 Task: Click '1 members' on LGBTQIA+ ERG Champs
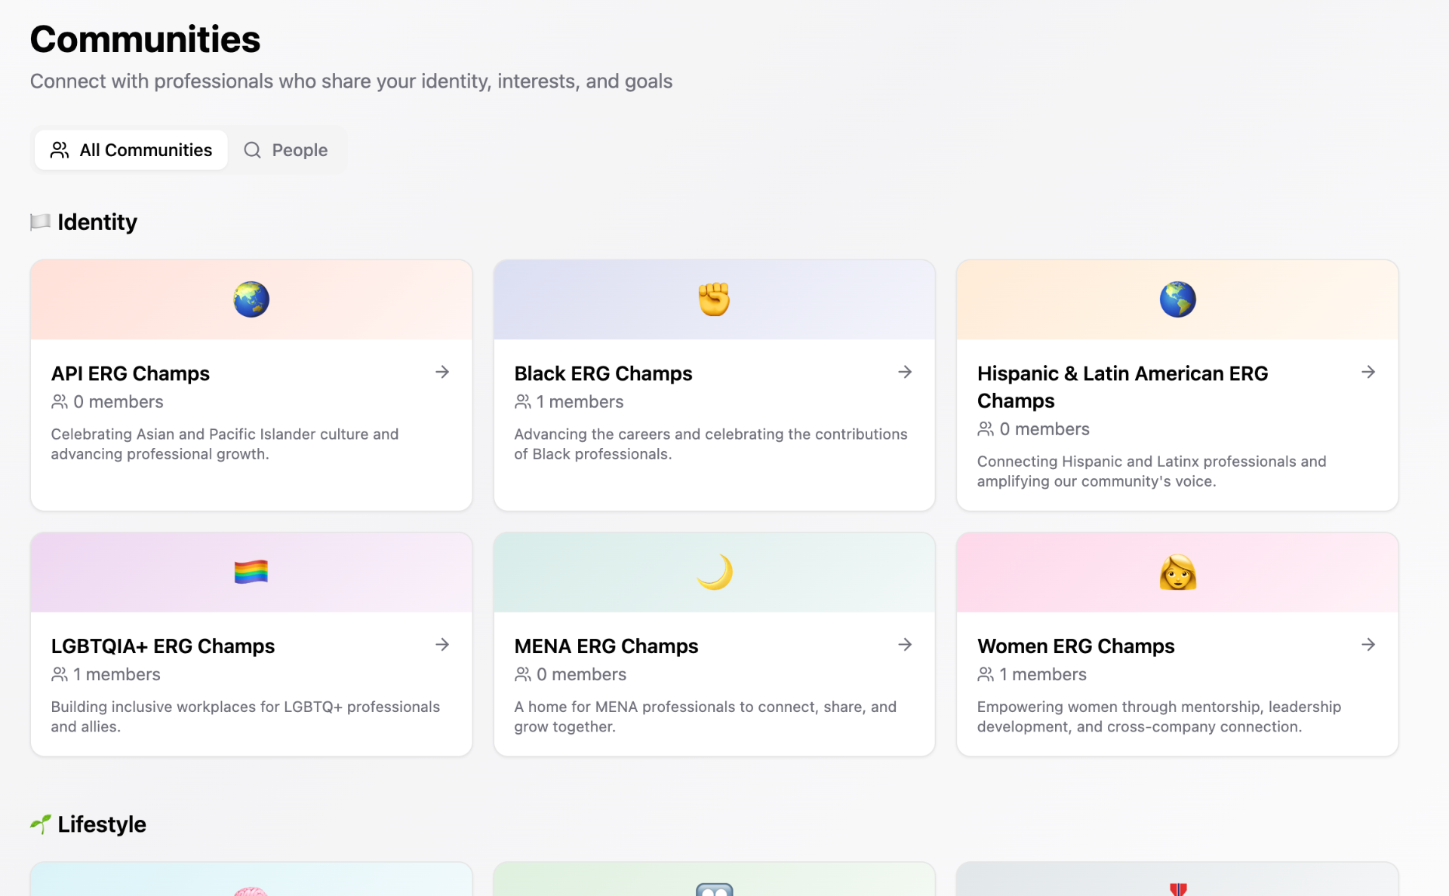click(116, 674)
